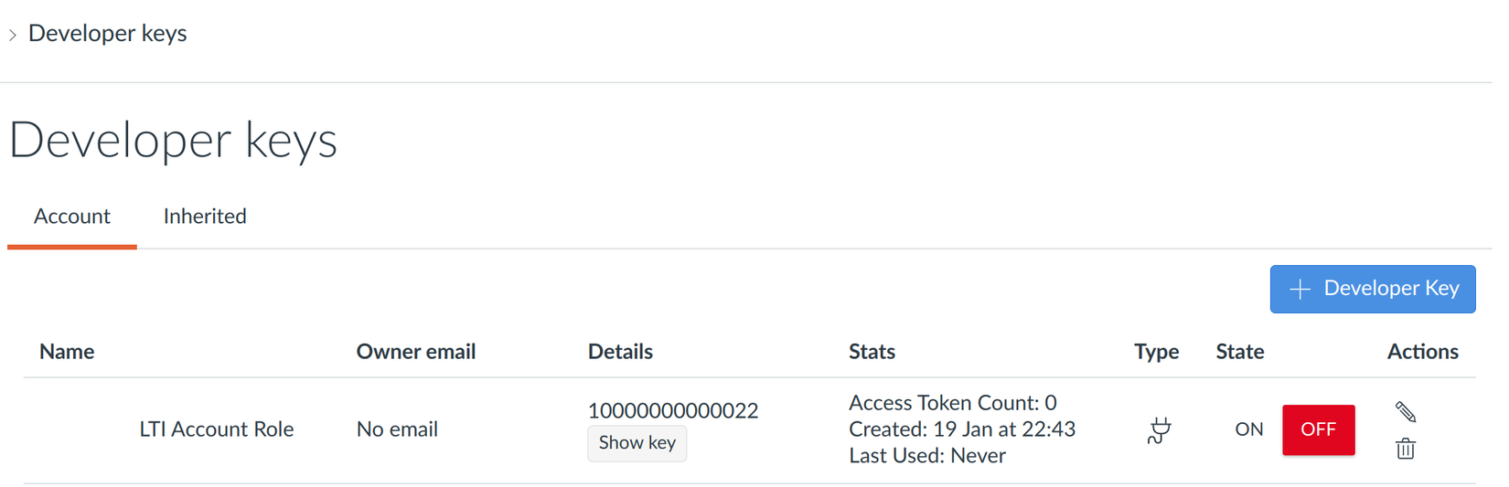Switch to the Account tab
Screen dimensions: 1509x487
pyautogui.click(x=72, y=217)
